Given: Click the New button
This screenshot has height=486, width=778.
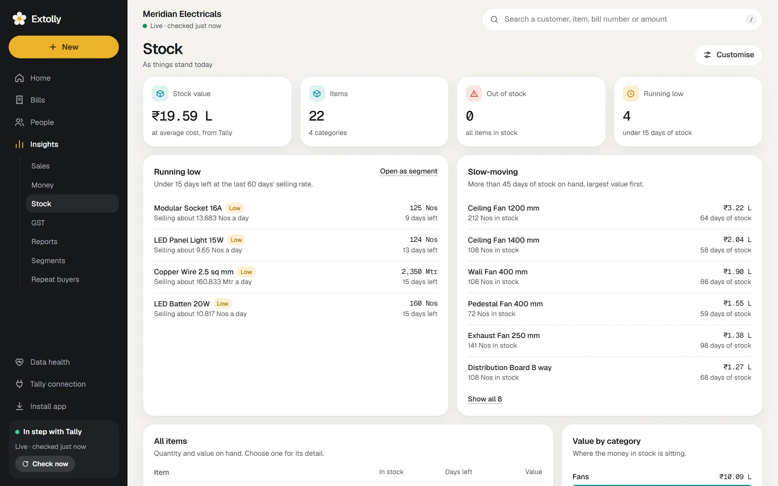Looking at the screenshot, I should 64,47.
